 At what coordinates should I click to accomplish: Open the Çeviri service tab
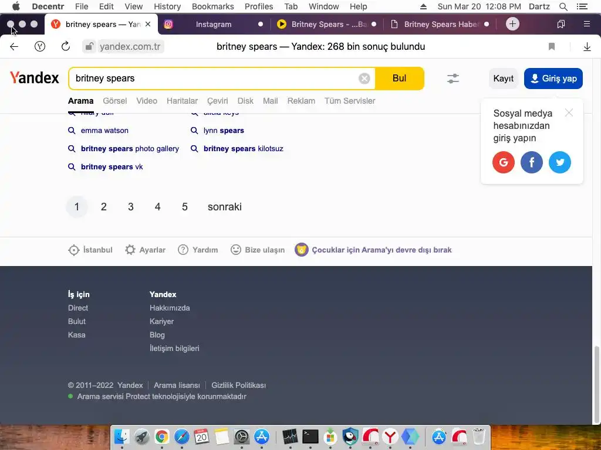(x=217, y=101)
